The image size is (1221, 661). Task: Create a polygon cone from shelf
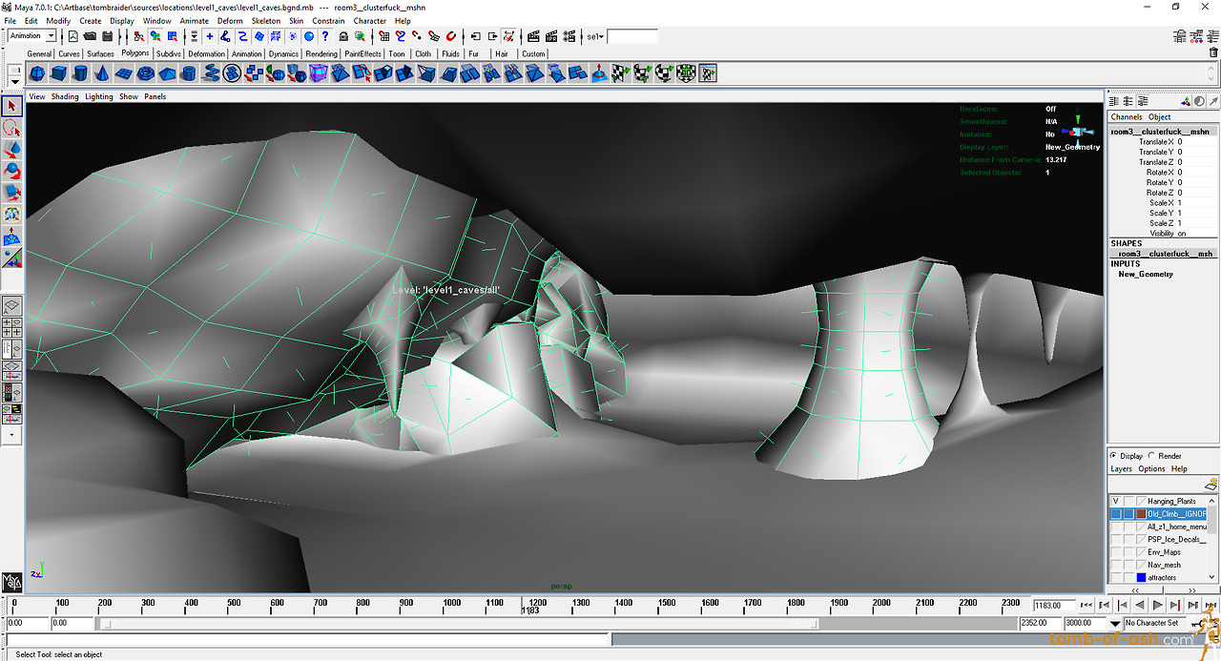pos(103,73)
